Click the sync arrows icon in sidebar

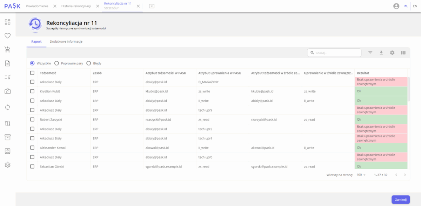[x=7, y=107]
